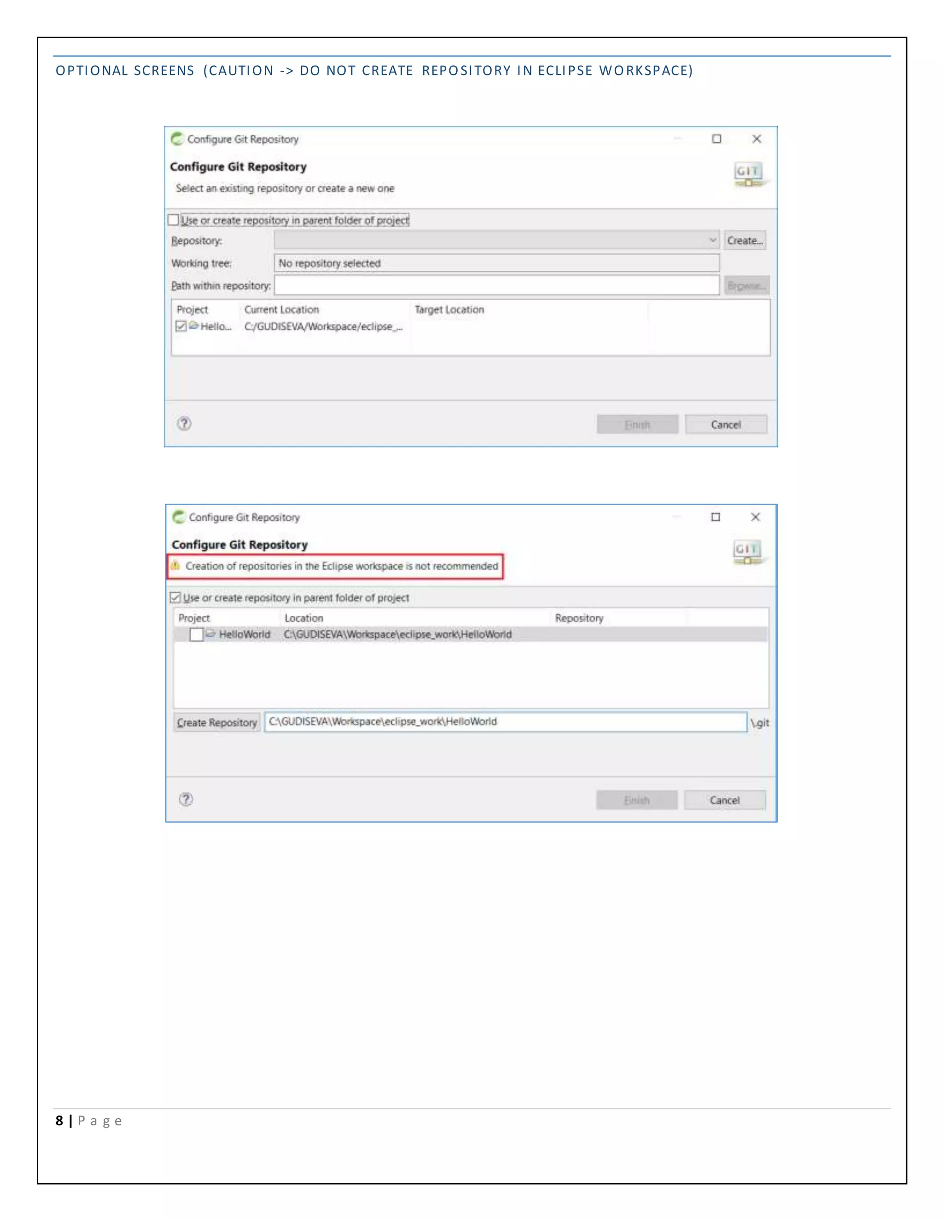The image size is (943, 1220).
Task: Click the Current Location column header
Action: tap(281, 309)
